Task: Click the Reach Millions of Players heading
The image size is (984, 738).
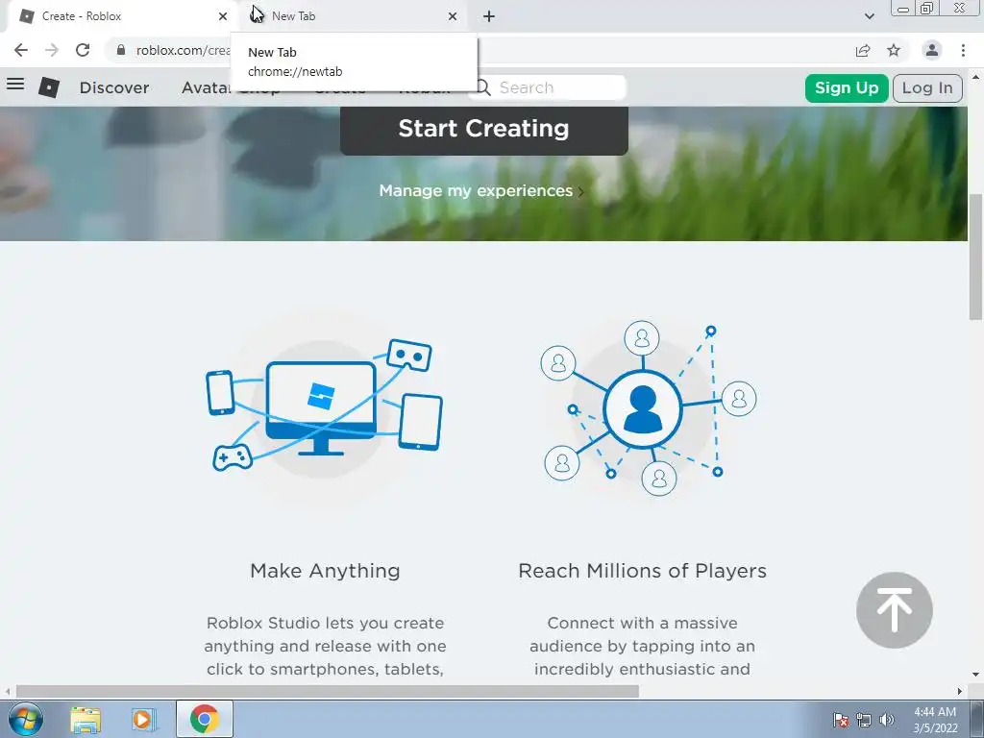Action: pyautogui.click(x=643, y=571)
